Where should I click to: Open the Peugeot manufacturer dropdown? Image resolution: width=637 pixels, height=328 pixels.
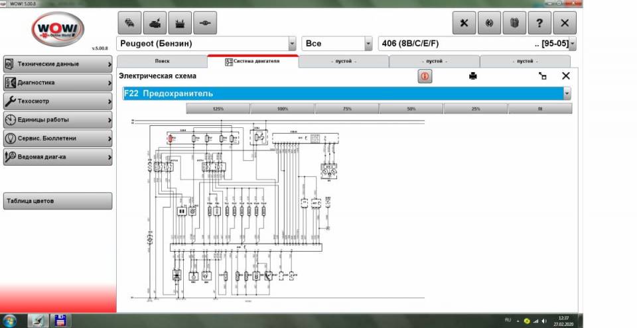coord(292,44)
